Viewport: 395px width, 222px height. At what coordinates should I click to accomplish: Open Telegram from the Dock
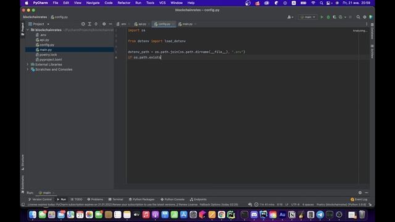(320, 215)
